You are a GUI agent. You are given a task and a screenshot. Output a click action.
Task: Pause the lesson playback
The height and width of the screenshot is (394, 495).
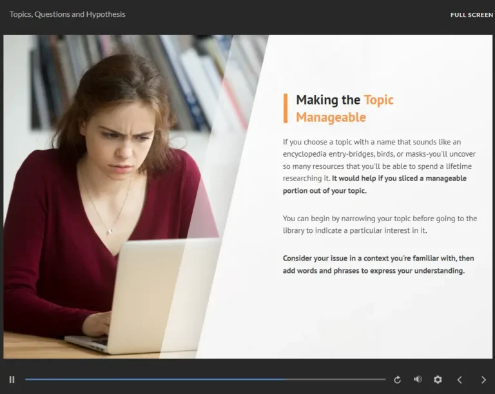pos(12,379)
